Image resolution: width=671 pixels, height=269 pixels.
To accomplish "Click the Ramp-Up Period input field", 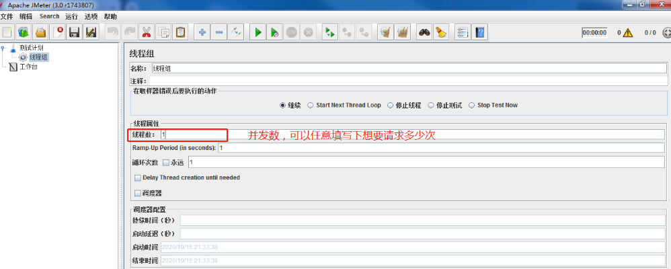I will click(442, 148).
